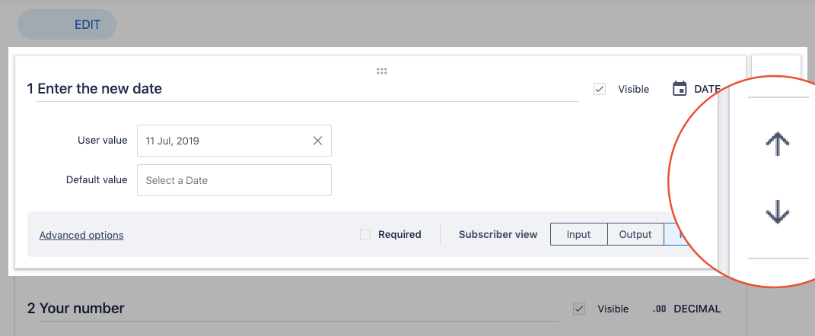Clear the User value date with X
Screen dimensions: 815x336
317,141
